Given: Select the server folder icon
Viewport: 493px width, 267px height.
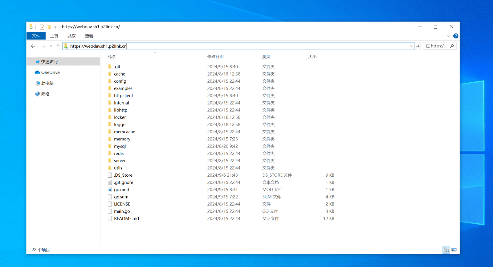Looking at the screenshot, I should point(110,161).
